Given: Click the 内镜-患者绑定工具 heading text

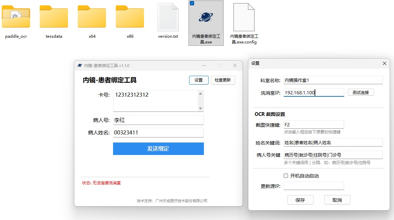Looking at the screenshot, I should (x=110, y=80).
